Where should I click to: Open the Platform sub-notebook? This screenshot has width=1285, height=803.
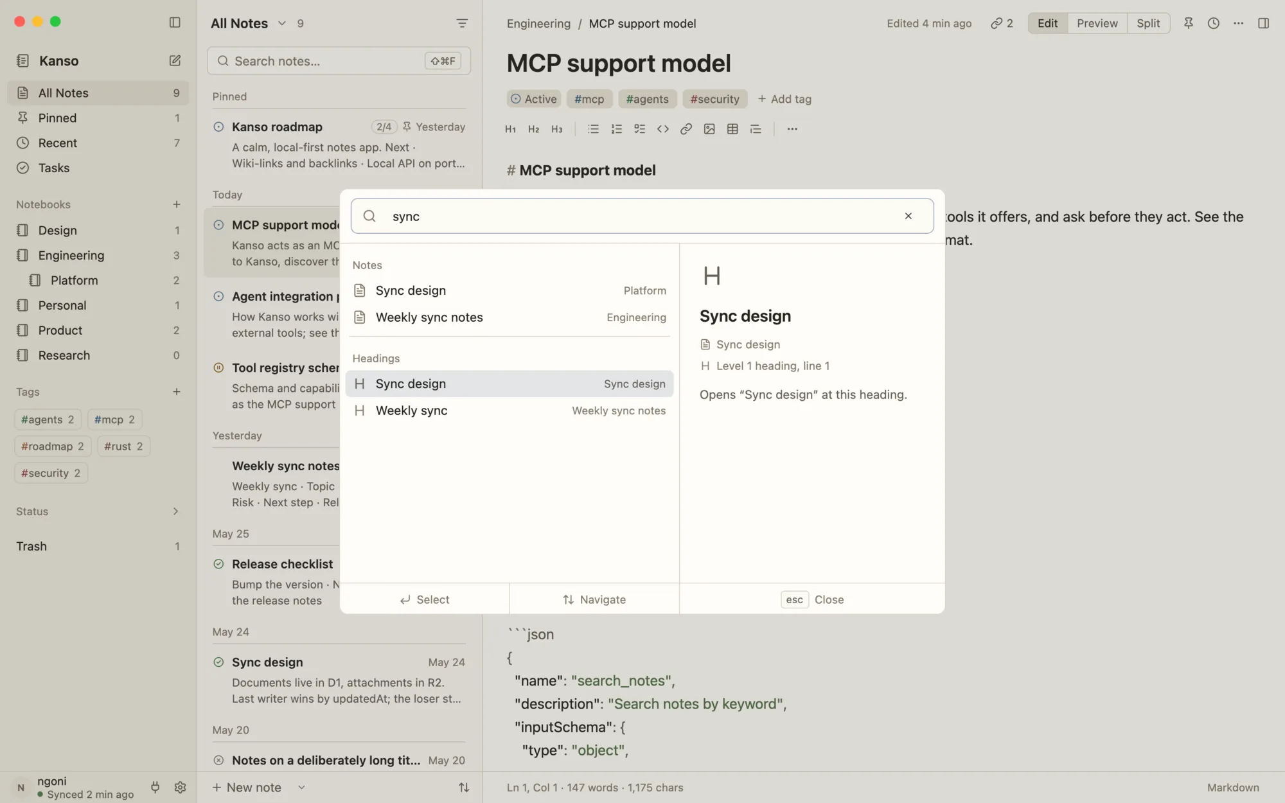[98, 280]
